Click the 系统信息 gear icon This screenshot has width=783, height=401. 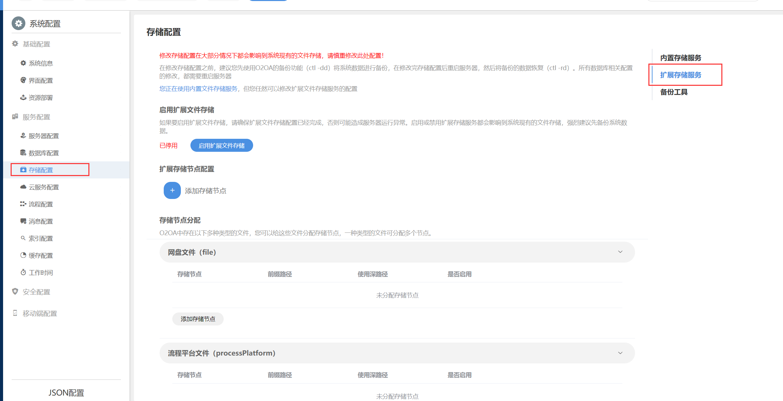click(x=23, y=63)
